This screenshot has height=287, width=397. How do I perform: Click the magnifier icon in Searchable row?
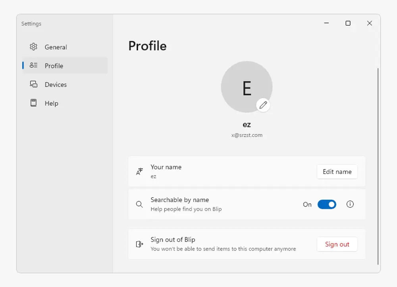(x=139, y=204)
